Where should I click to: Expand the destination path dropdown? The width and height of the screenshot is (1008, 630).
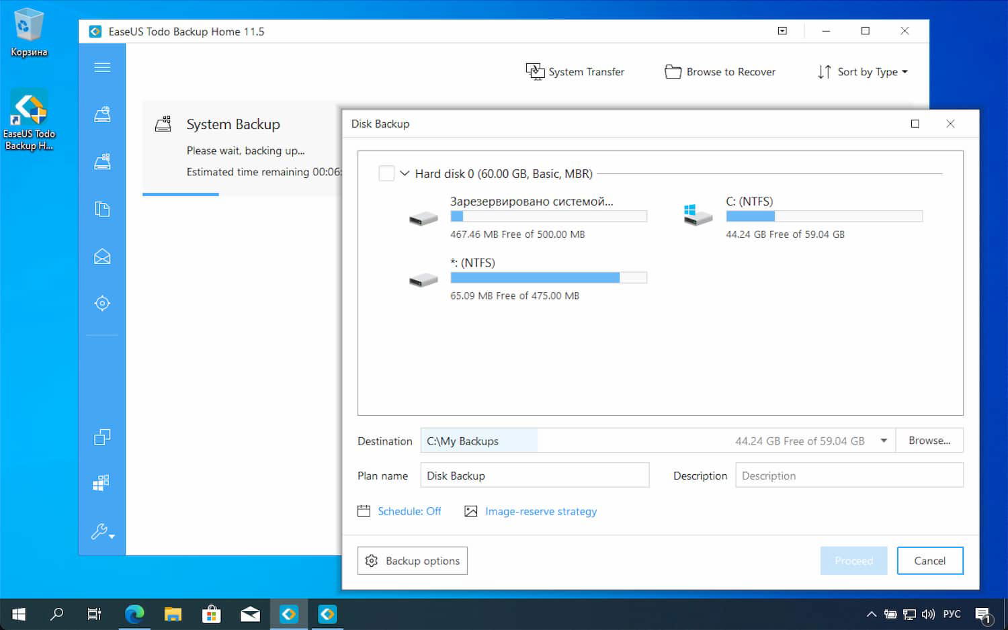883,441
